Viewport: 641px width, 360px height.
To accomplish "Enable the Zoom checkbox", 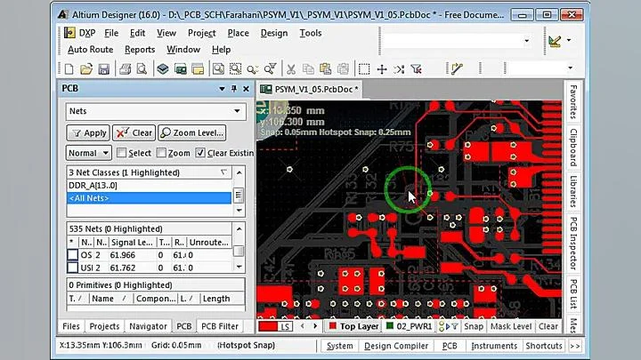I will [x=161, y=153].
